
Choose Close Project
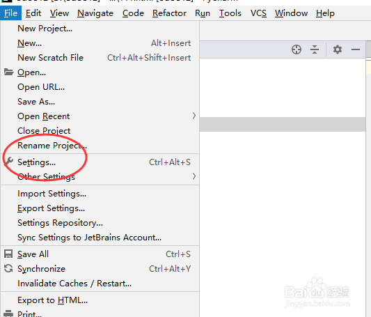pyautogui.click(x=100, y=131)
